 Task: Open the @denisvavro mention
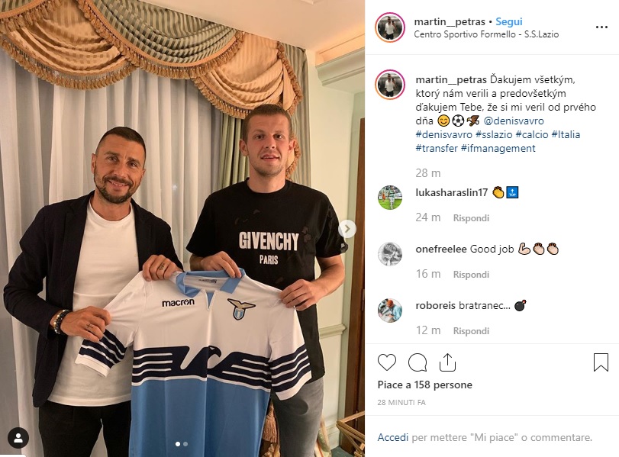click(x=513, y=121)
